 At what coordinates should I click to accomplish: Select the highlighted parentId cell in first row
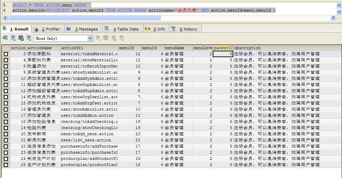(x=223, y=54)
